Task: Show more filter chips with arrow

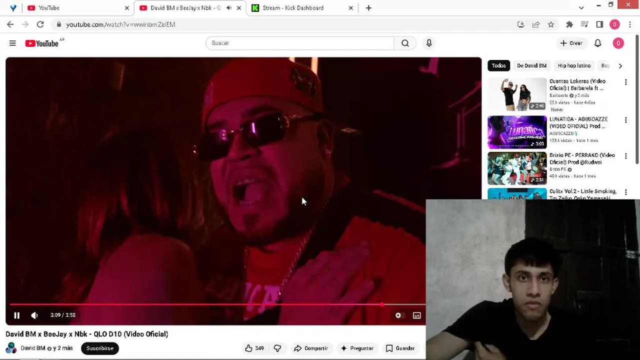Action: pyautogui.click(x=620, y=65)
